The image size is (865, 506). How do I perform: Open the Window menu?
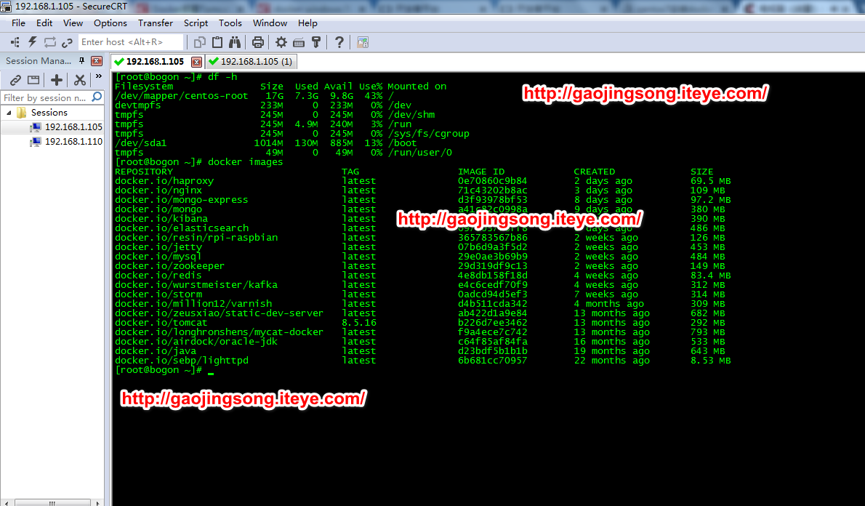270,23
